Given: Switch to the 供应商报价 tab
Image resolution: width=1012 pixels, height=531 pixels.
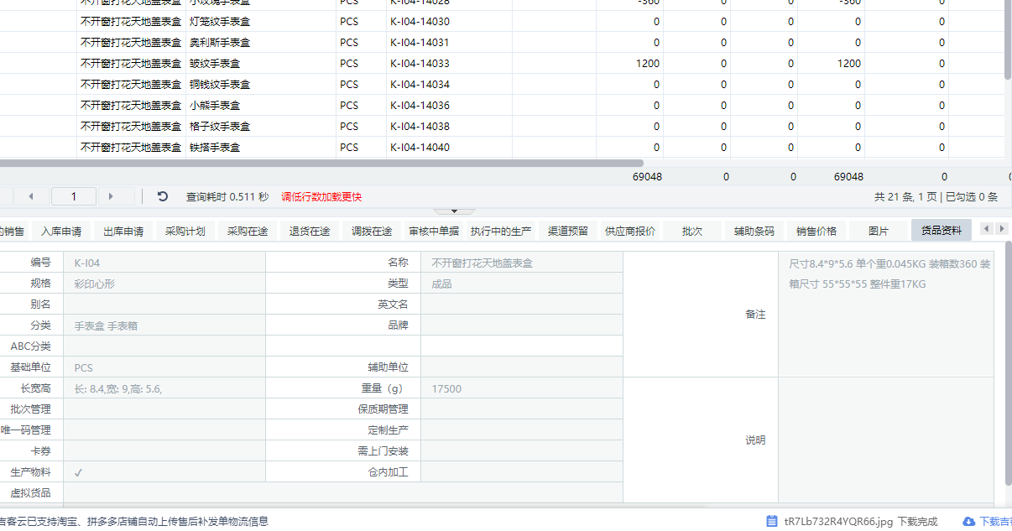Looking at the screenshot, I should click(x=630, y=231).
